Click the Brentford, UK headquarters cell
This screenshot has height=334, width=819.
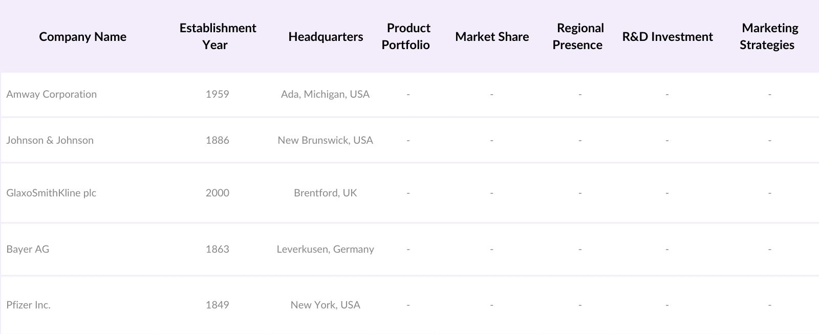[326, 193]
